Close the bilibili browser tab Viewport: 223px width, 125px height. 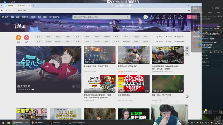pyautogui.click(x=29, y=6)
